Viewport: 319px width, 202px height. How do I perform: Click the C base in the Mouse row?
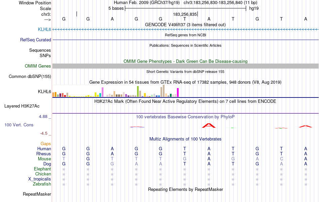tap(281, 159)
